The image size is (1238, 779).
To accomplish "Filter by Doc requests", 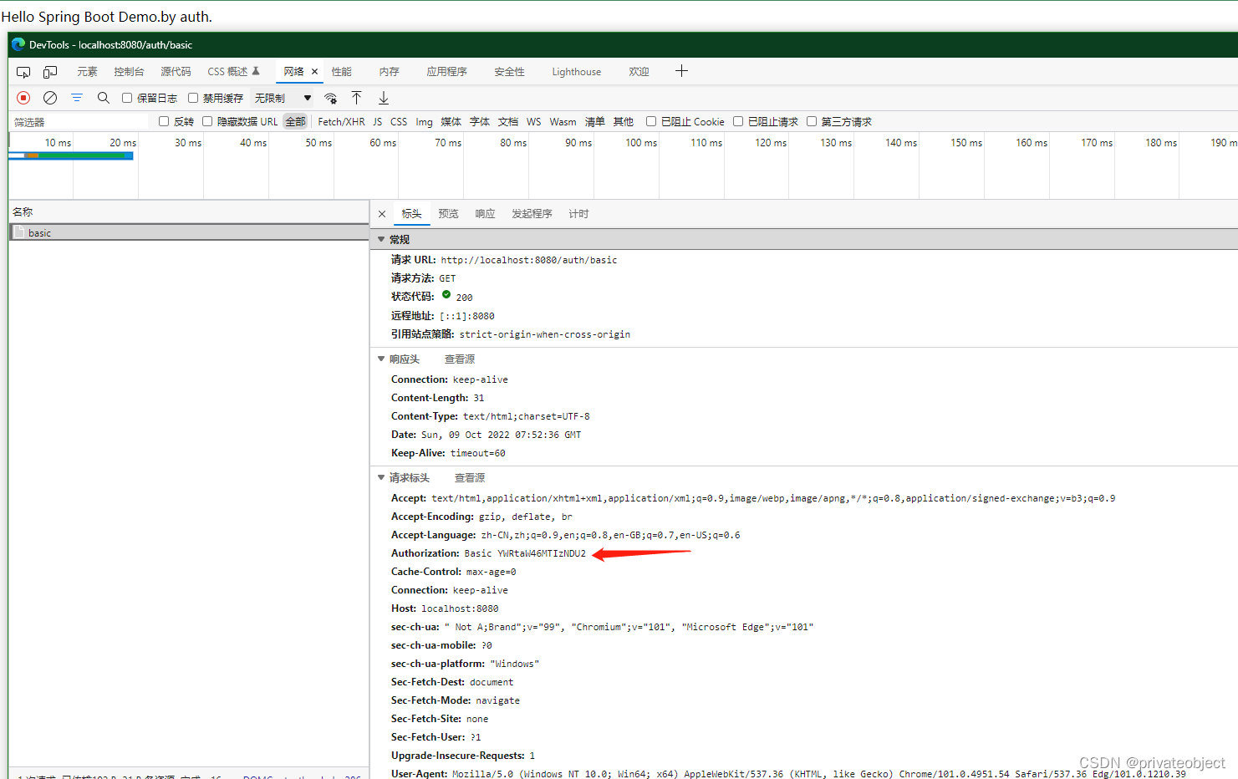I will tap(507, 121).
